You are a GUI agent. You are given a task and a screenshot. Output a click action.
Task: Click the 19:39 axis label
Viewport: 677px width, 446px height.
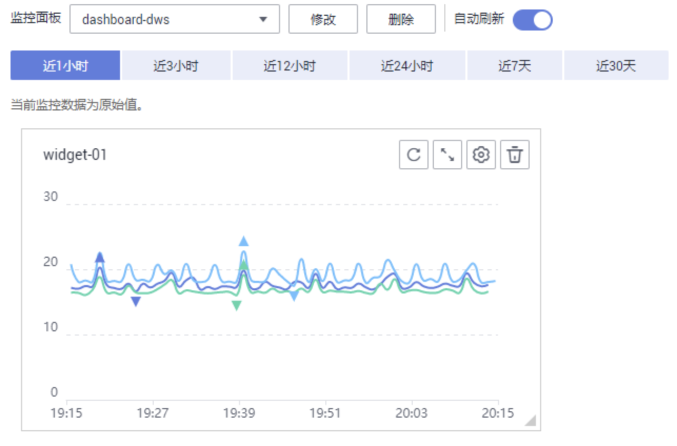pos(239,413)
